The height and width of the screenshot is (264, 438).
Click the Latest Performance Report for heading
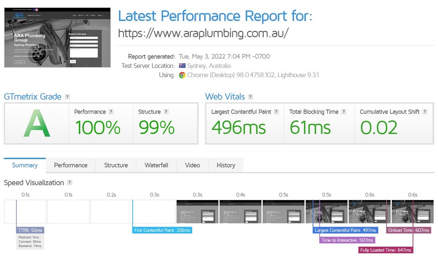(215, 16)
